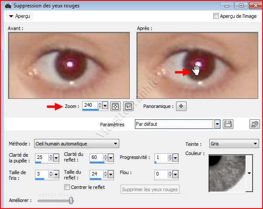The image size is (263, 209).
Task: Click the save preset floppy disk icon
Action: click(x=228, y=124)
